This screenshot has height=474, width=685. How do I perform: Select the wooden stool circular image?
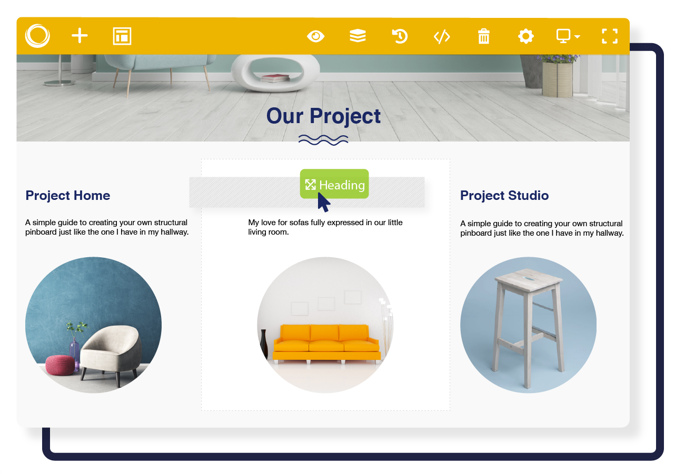tap(528, 325)
